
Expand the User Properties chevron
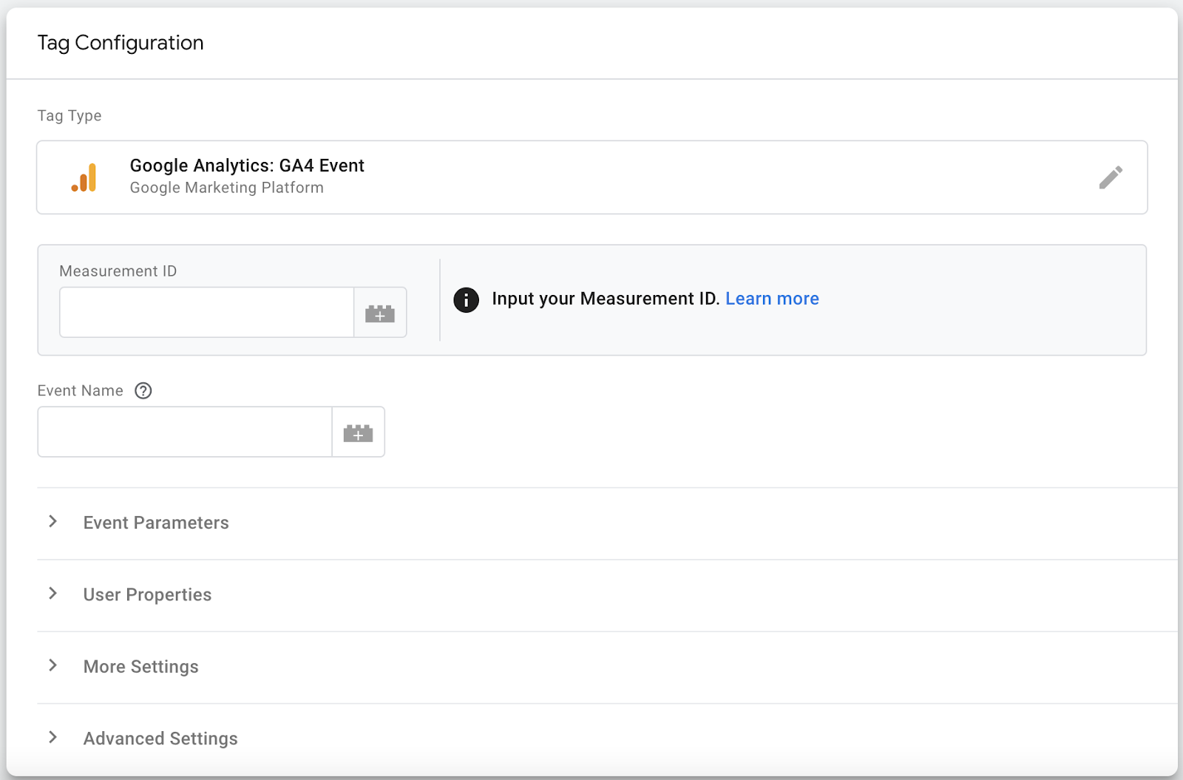(52, 594)
